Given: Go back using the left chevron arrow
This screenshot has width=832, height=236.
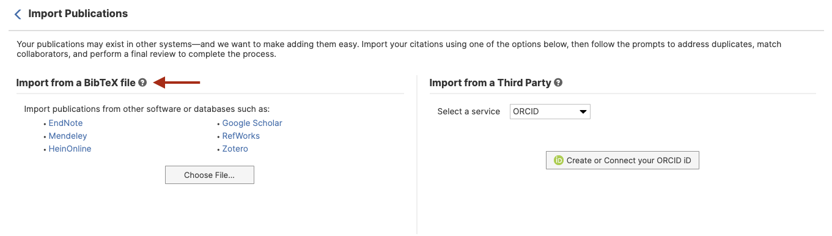Looking at the screenshot, I should [18, 14].
